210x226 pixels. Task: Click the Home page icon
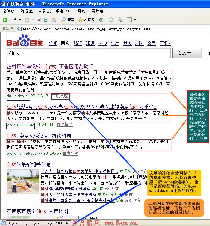click(x=54, y=20)
